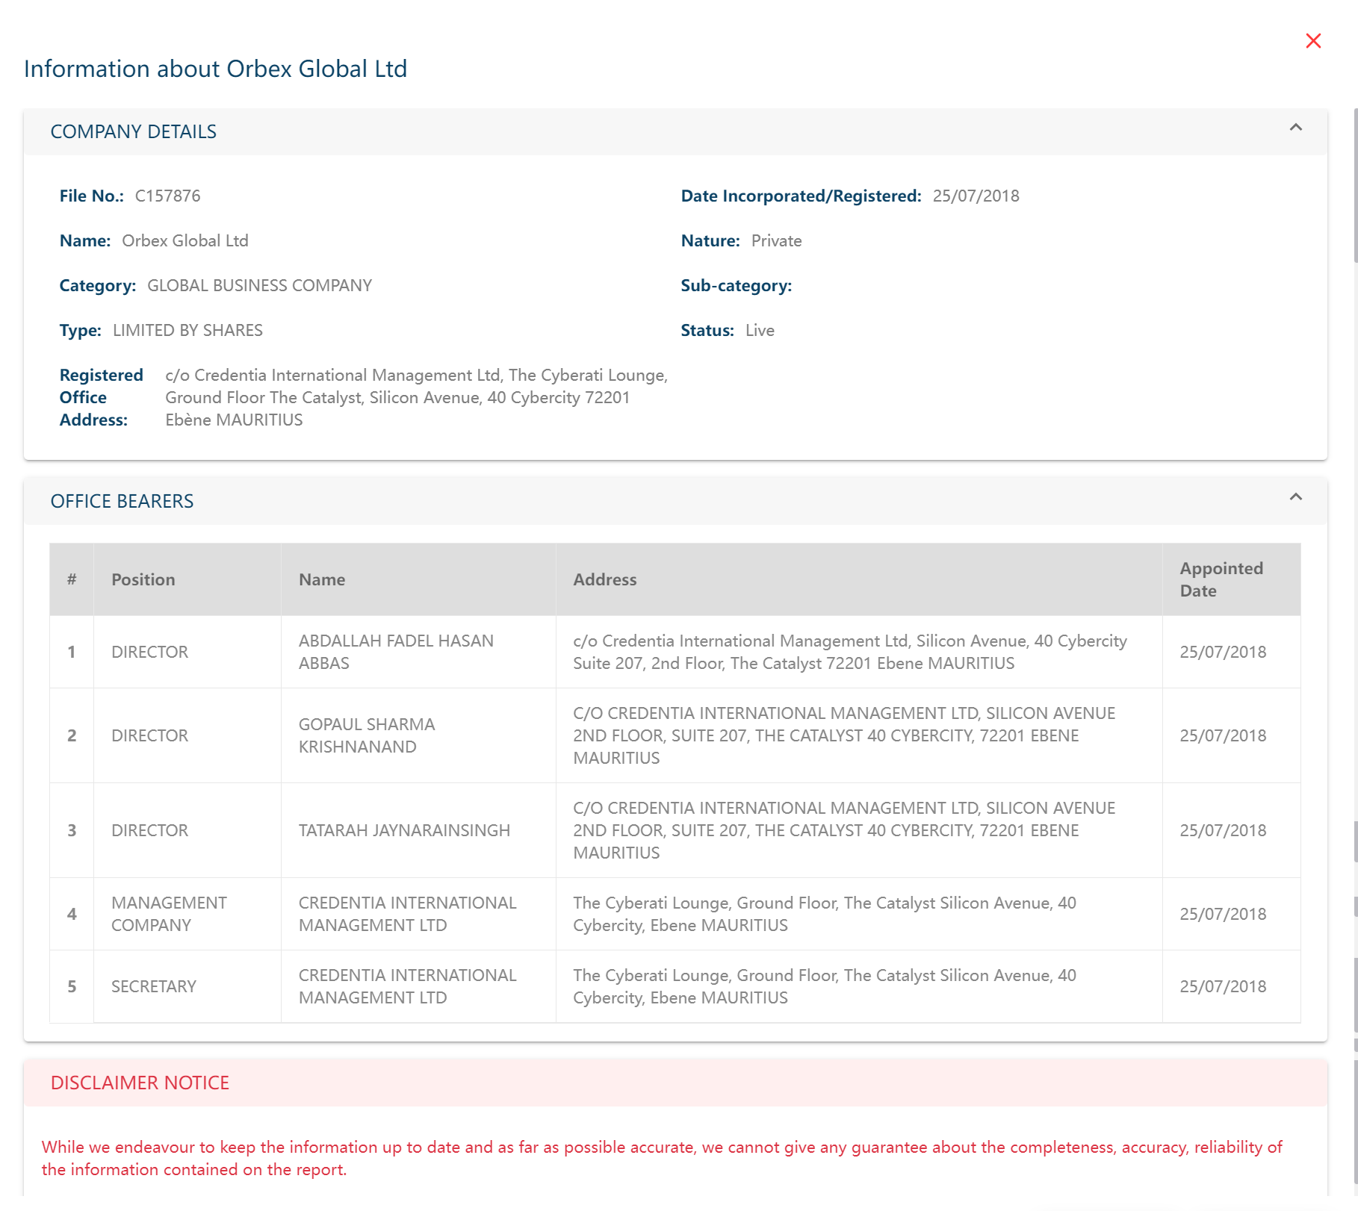
Task: Click the company name value Orbex Global Ltd
Action: [x=185, y=241]
